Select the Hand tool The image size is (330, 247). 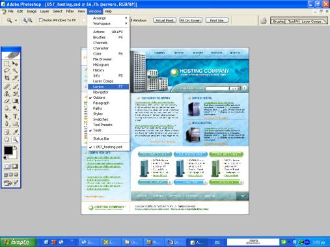[x=7, y=140]
